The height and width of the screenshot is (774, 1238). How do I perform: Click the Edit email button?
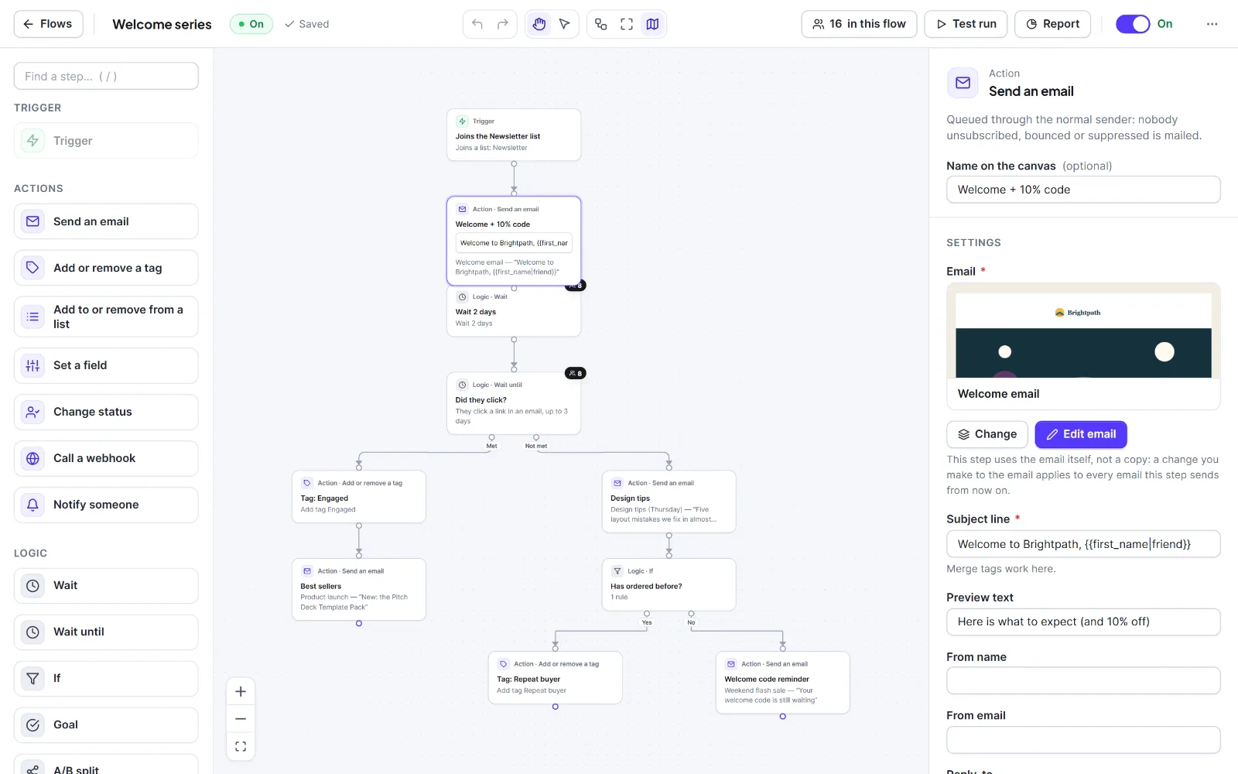[1081, 434]
